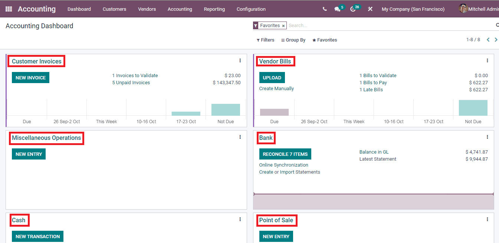Open the messaging conversations icon
Viewport: 499px width, 243px height.
point(337,9)
